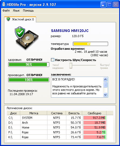This screenshot has height=146, width=120.
Task: Sort by the Система column header
Action: (x=57, y=113)
